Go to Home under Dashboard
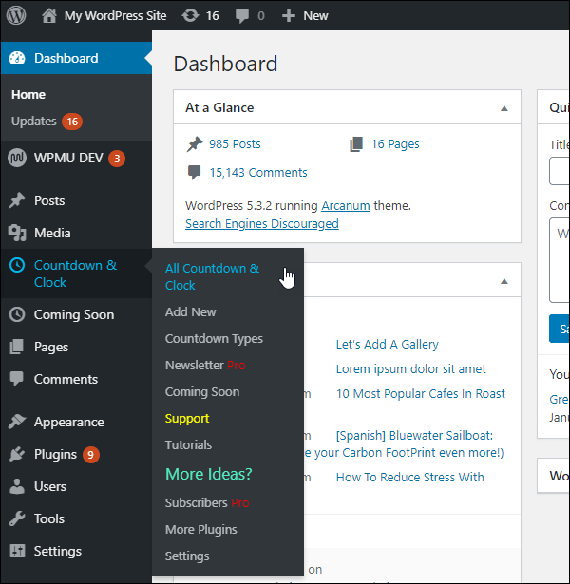 pyautogui.click(x=28, y=95)
